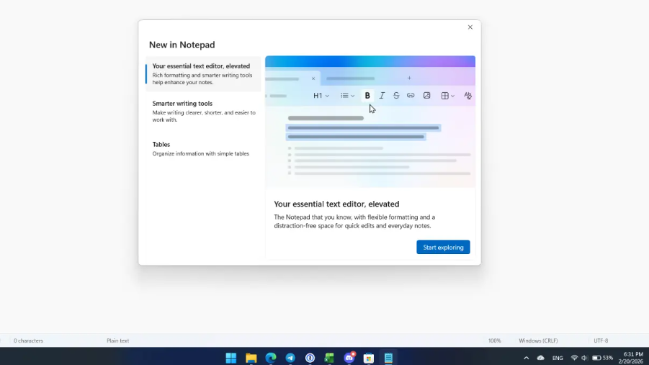Click the Start exploring button
The height and width of the screenshot is (365, 649).
point(443,247)
